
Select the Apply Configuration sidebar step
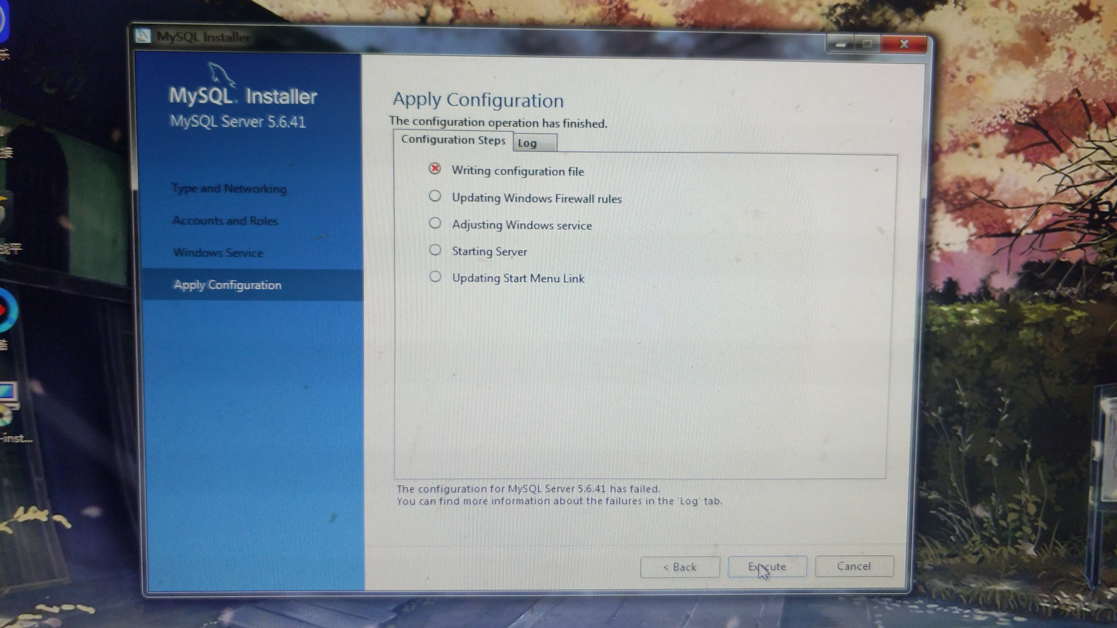253,285
